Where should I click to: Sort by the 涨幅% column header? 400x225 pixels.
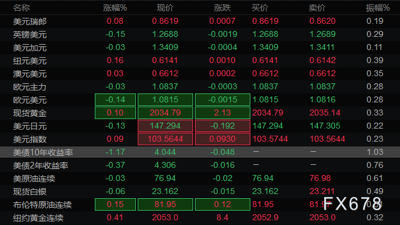tap(115, 8)
